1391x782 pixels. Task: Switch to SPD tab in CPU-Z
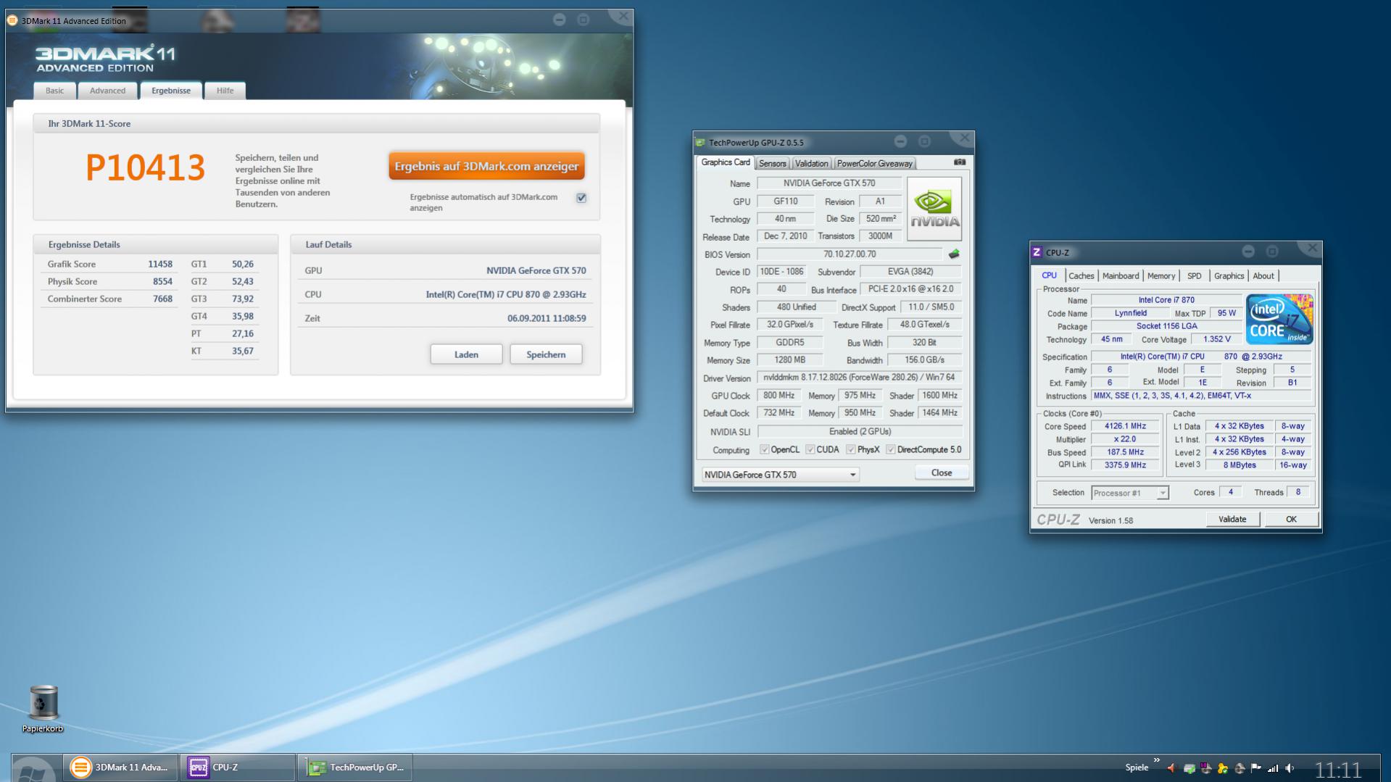(x=1194, y=276)
